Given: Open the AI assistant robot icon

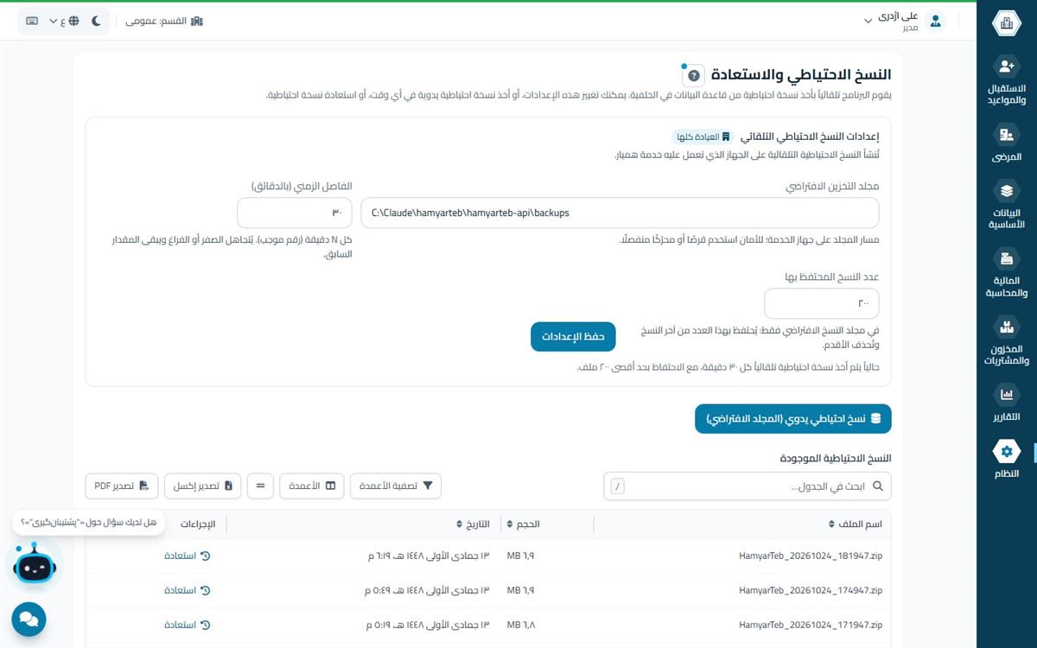Looking at the screenshot, I should pos(35,566).
